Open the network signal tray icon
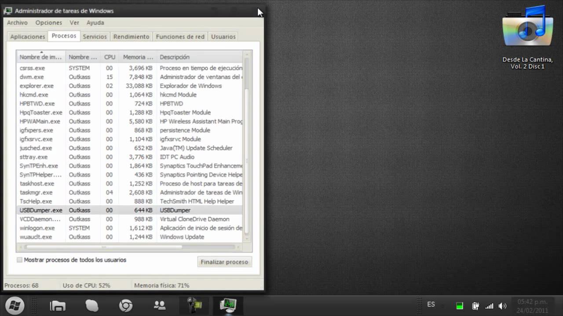 (489, 306)
